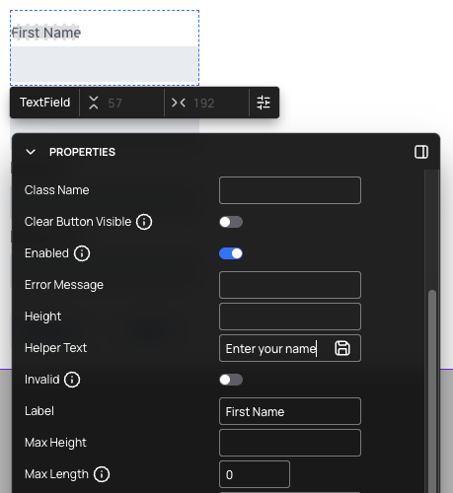Click the width icon in the TextField toolbar
The width and height of the screenshot is (453, 493).
tap(179, 103)
